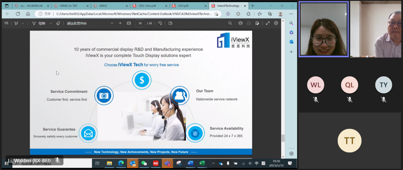Click the PDF page number field

140,23
